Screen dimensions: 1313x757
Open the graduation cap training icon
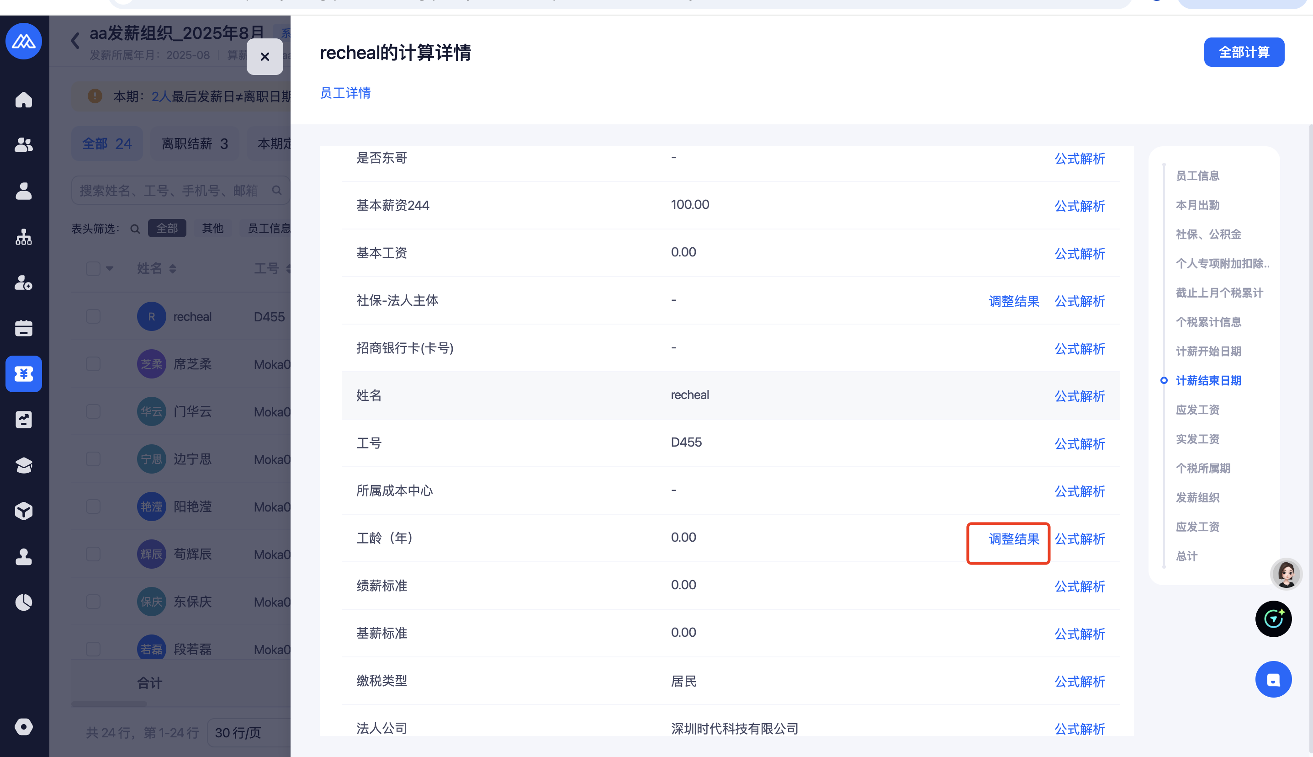click(24, 465)
